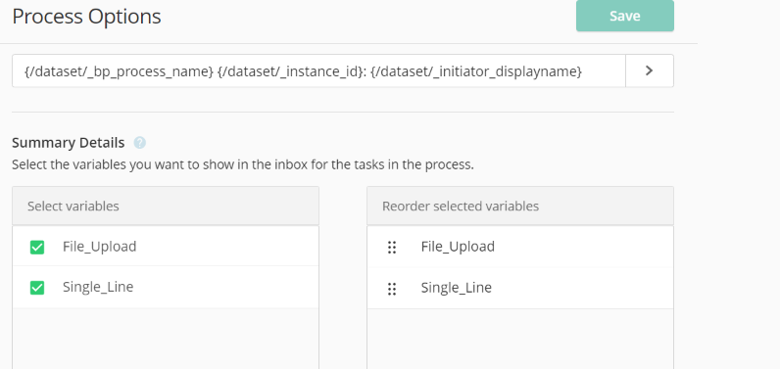Click the Reorder selected variables header

(520, 206)
